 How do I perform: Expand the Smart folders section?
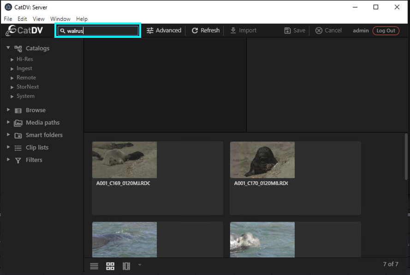click(x=8, y=134)
